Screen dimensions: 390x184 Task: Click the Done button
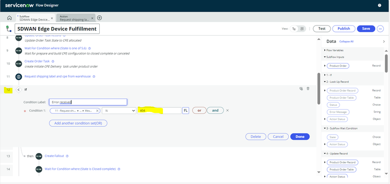tap(300, 137)
